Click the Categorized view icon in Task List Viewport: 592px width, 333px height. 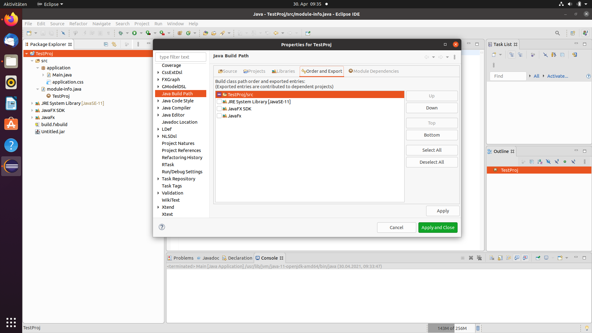click(512, 55)
